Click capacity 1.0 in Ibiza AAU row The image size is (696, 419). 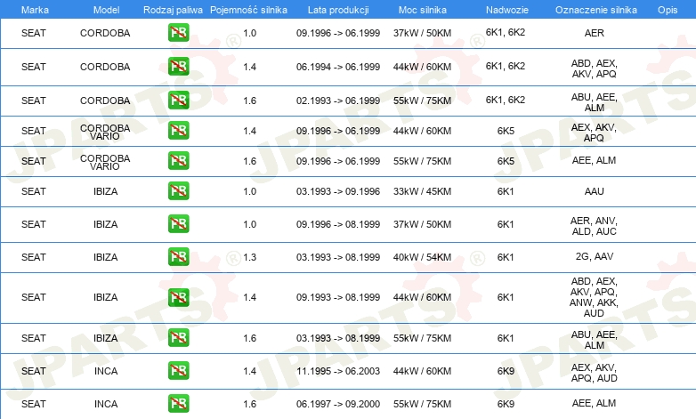(x=249, y=191)
